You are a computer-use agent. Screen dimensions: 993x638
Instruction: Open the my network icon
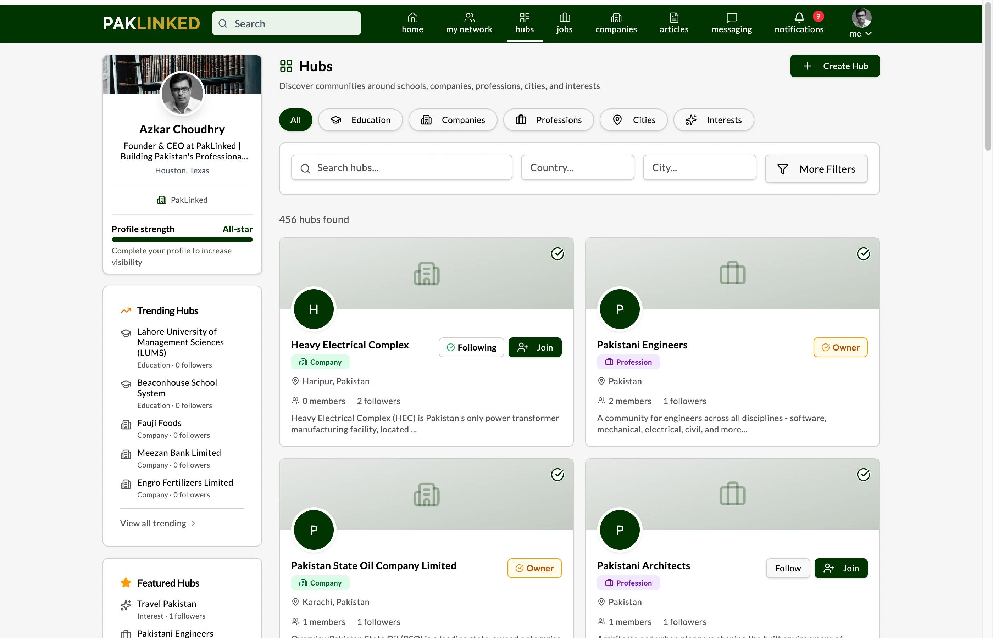[x=469, y=17]
